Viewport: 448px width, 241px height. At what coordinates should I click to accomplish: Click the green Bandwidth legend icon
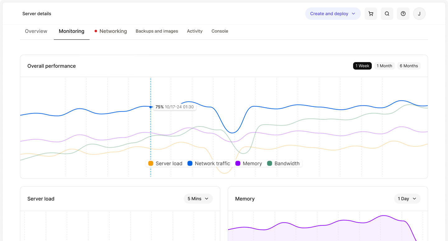pos(269,164)
